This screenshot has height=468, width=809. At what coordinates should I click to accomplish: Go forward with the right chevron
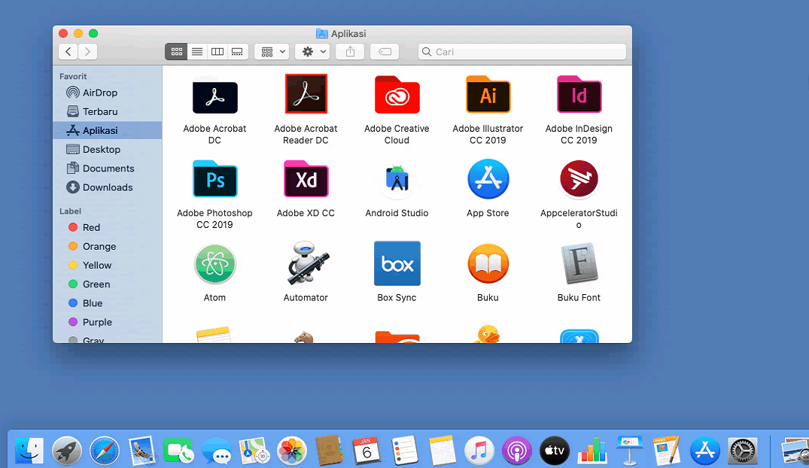tap(88, 52)
